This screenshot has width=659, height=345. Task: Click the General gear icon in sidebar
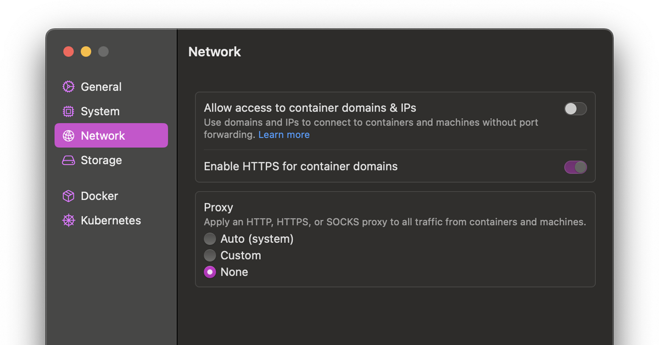pyautogui.click(x=69, y=87)
